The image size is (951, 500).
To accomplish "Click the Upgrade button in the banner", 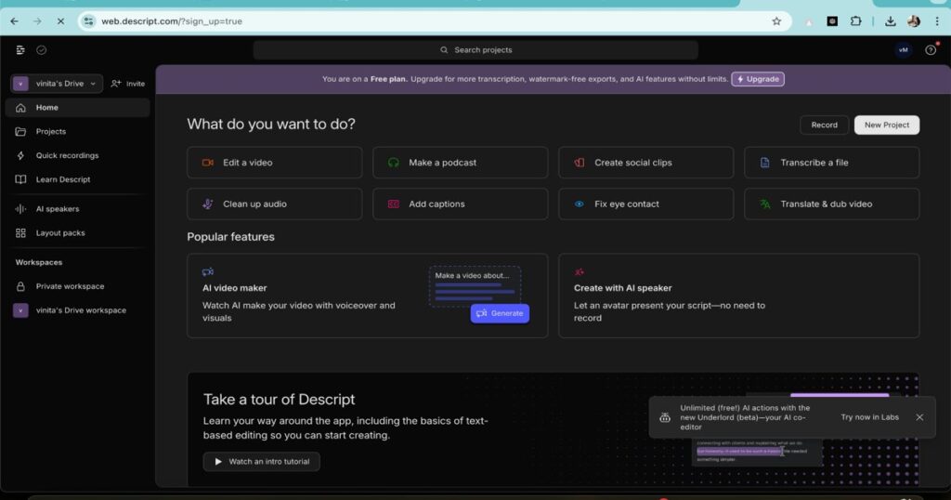I will pos(758,79).
